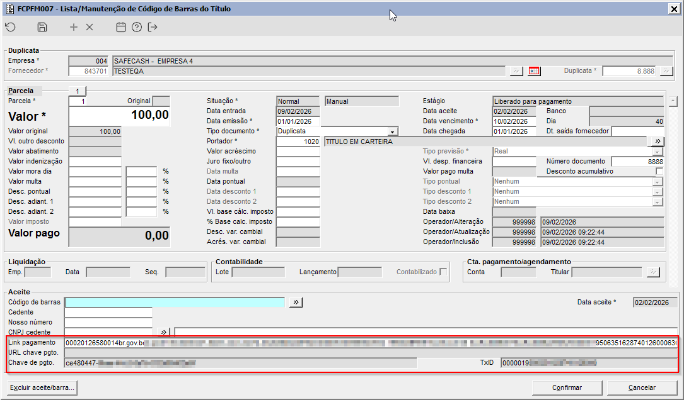Click the 'Liberado para pagamento' Estágio text

point(533,101)
